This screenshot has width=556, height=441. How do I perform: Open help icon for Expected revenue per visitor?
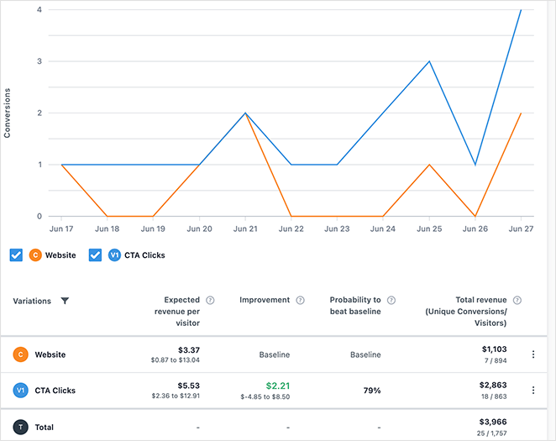coord(210,300)
